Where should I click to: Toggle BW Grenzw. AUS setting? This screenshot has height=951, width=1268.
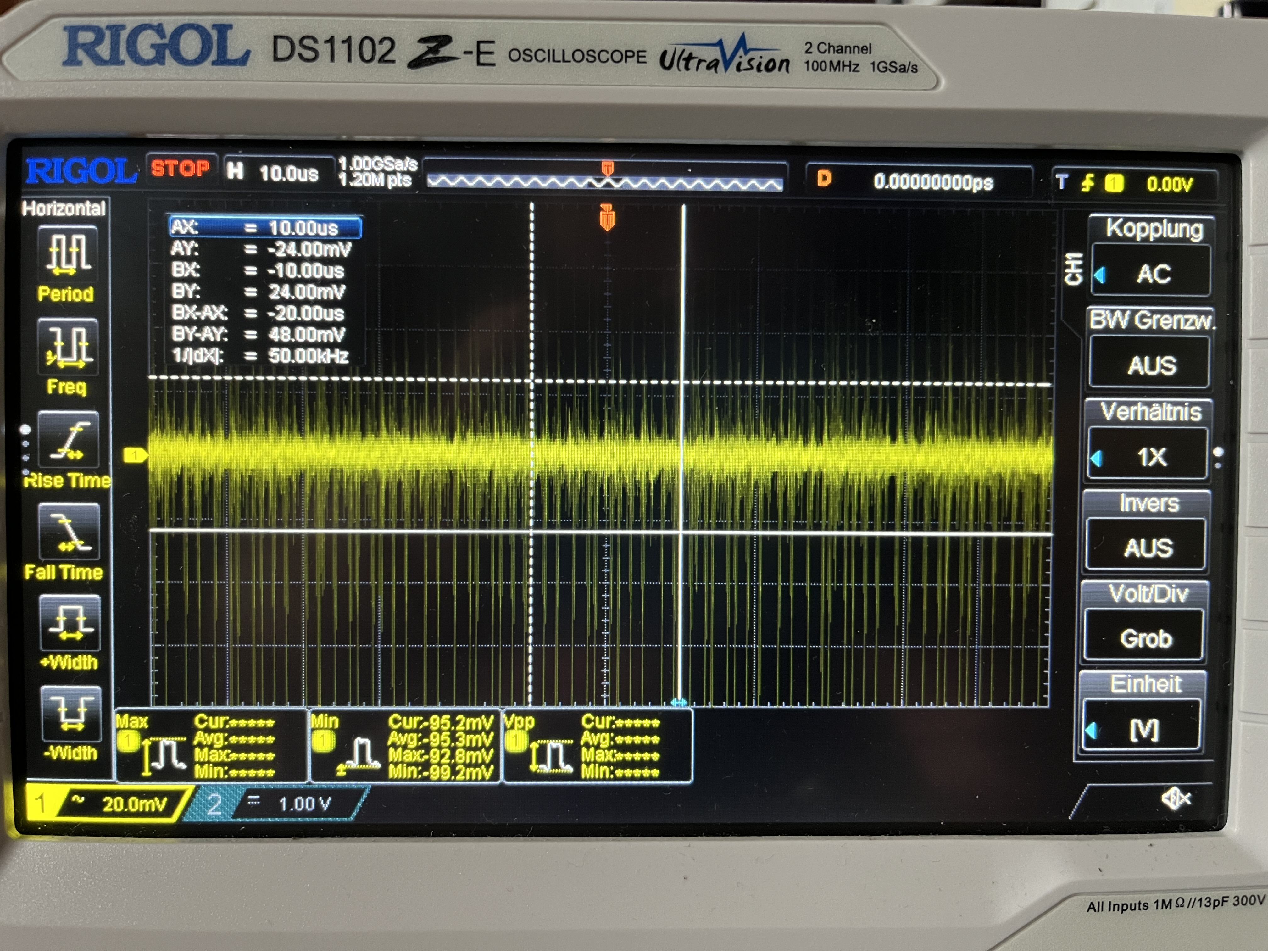(1150, 364)
